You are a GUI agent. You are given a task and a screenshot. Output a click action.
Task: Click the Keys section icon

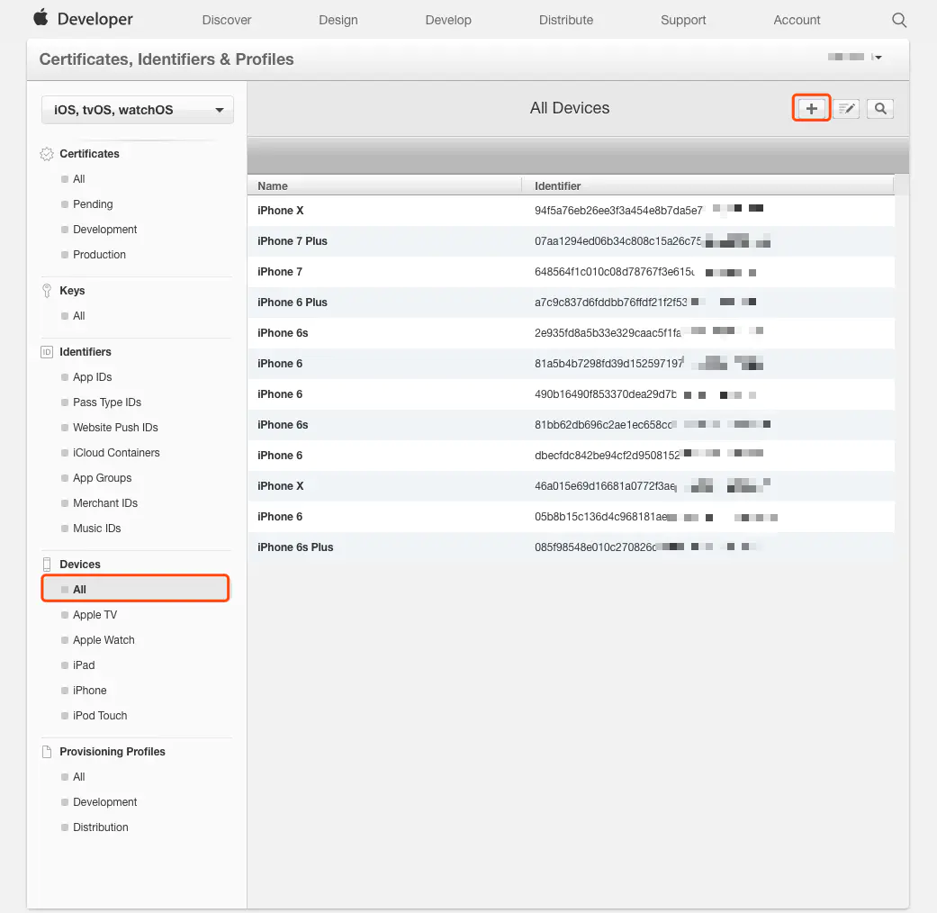tap(47, 291)
